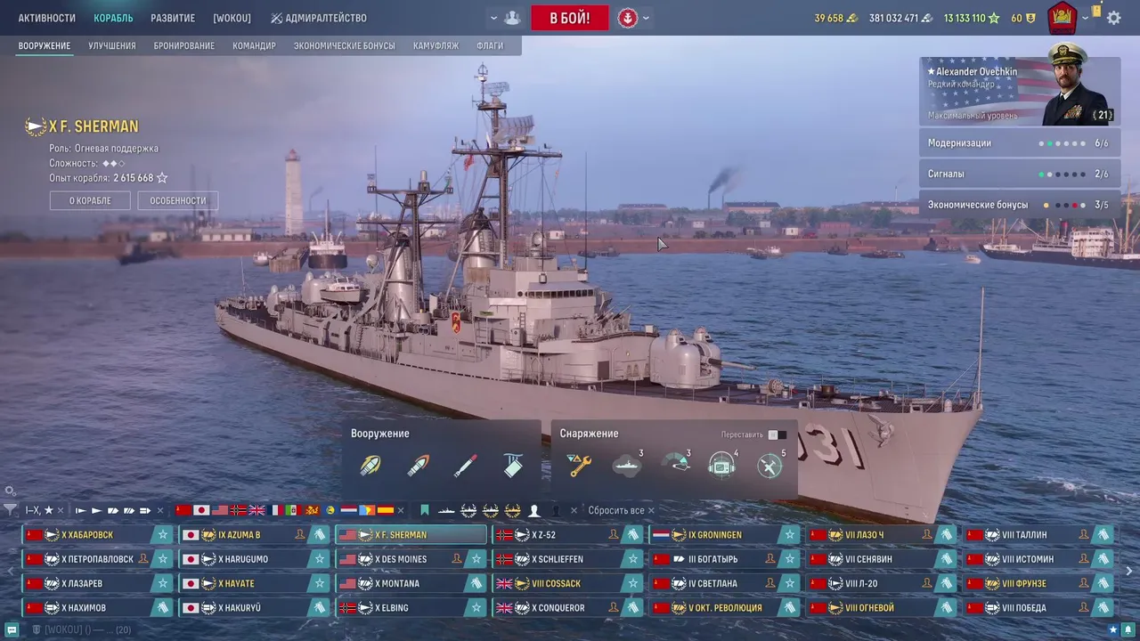The image size is (1140, 641).
Task: Select the armor-piercing shell armament icon
Action: tap(418, 466)
